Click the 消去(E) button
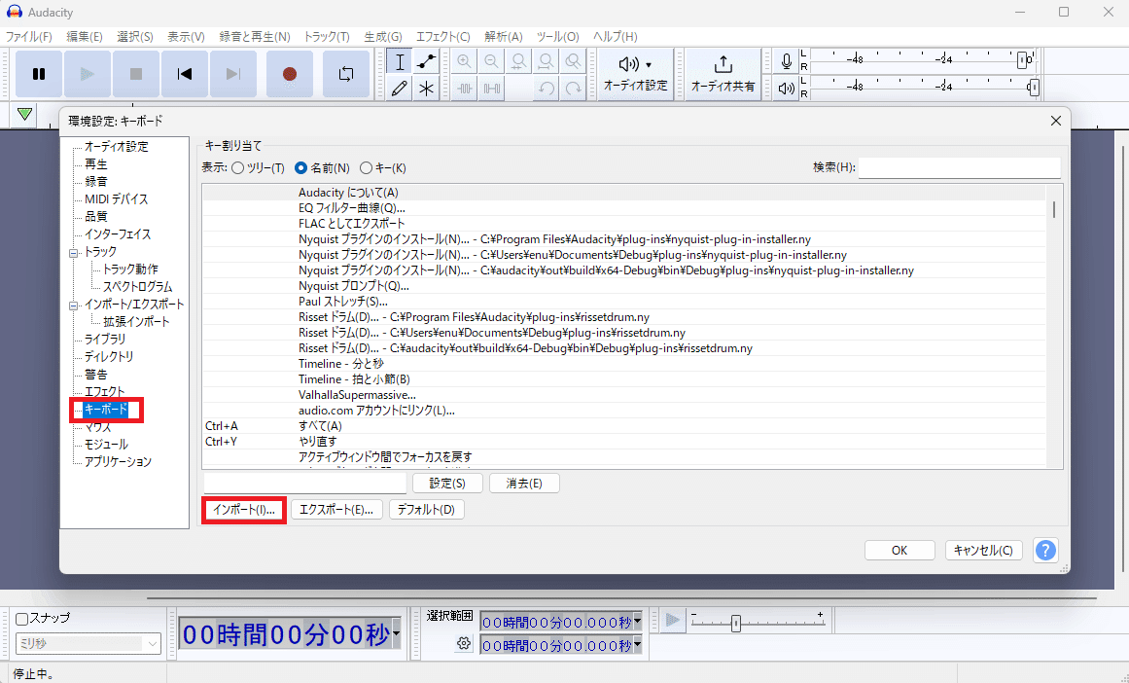Image resolution: width=1129 pixels, height=683 pixels. [524, 484]
